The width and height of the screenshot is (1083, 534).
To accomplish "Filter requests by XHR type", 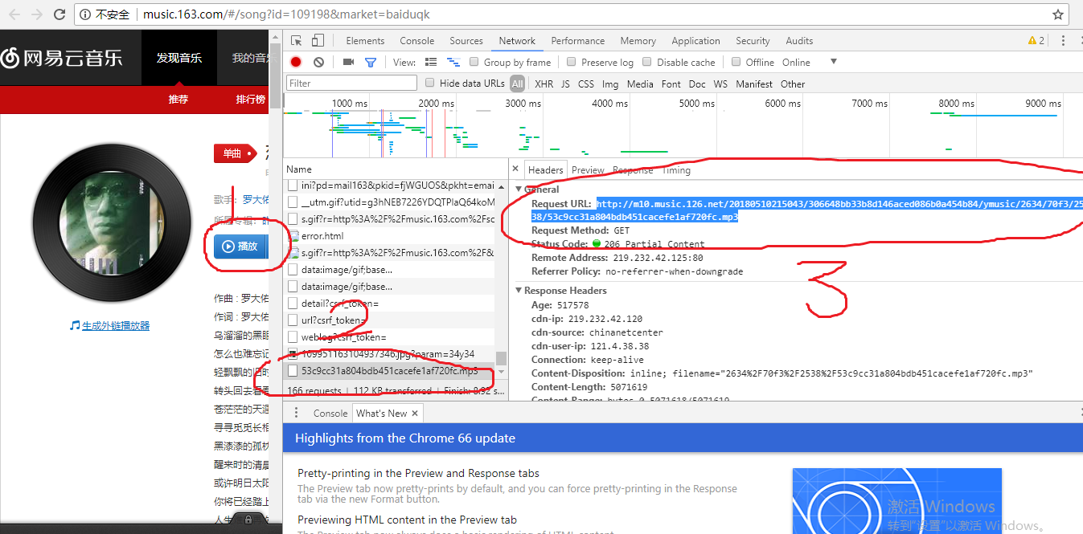I will pyautogui.click(x=544, y=84).
